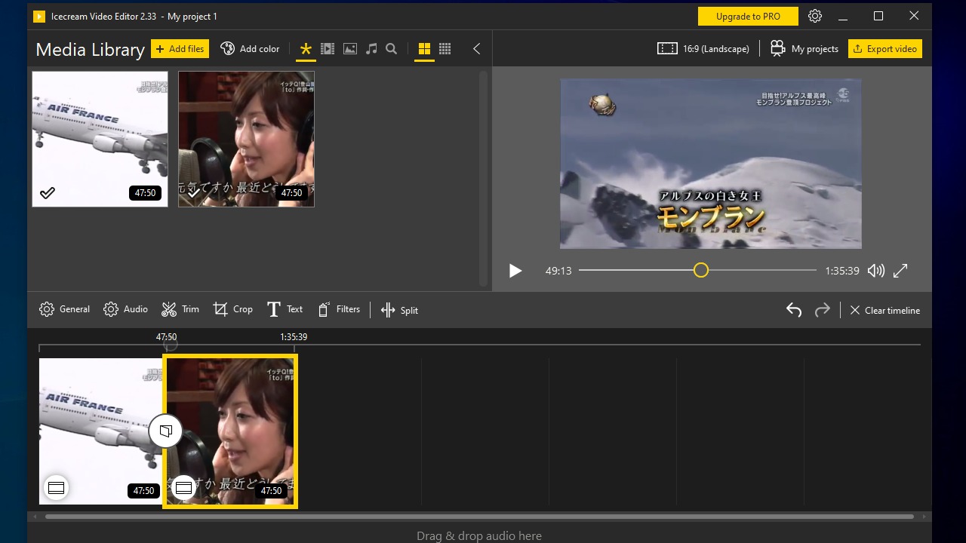The image size is (966, 543).
Task: Click the Add files button
Action: [x=180, y=49]
